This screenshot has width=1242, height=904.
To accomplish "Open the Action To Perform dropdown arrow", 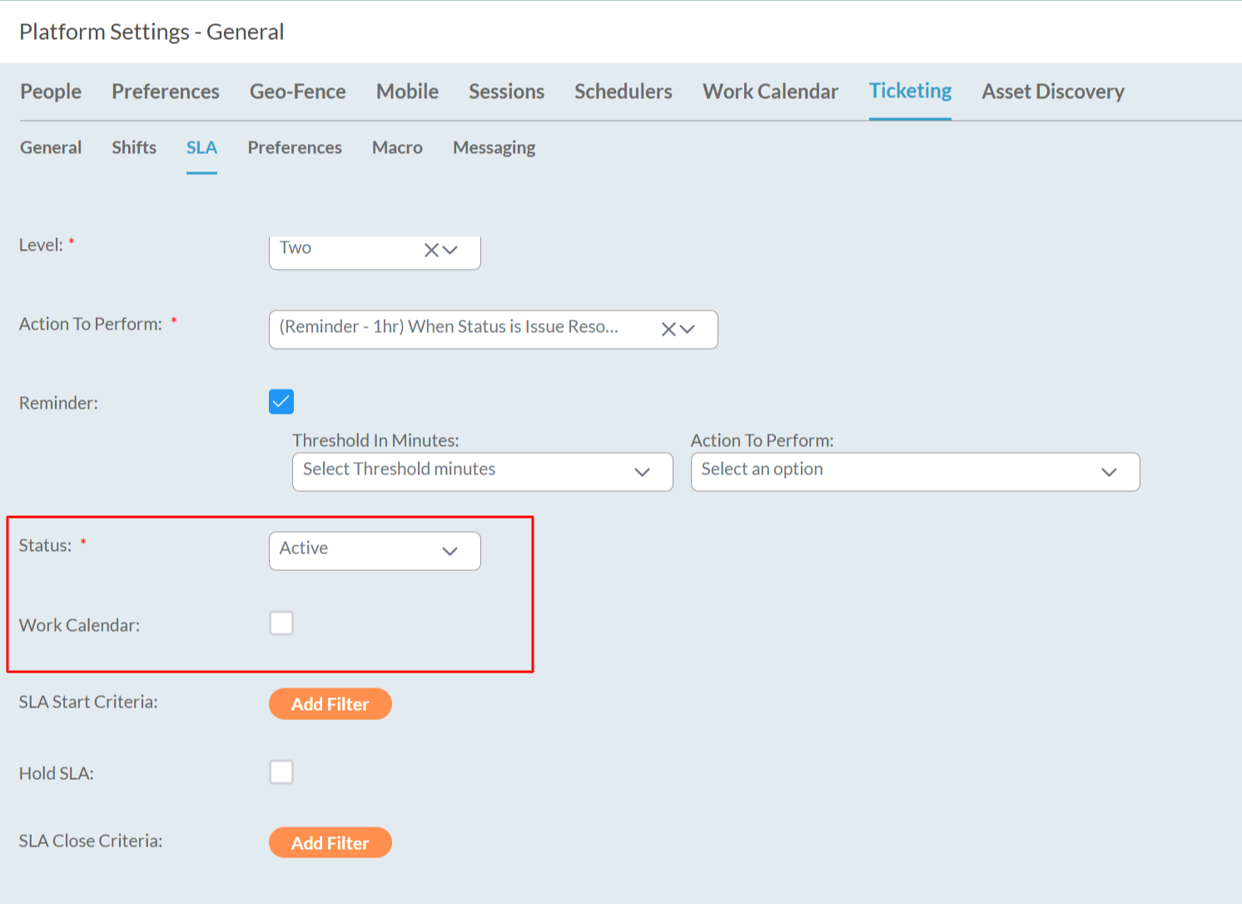I will (x=688, y=329).
